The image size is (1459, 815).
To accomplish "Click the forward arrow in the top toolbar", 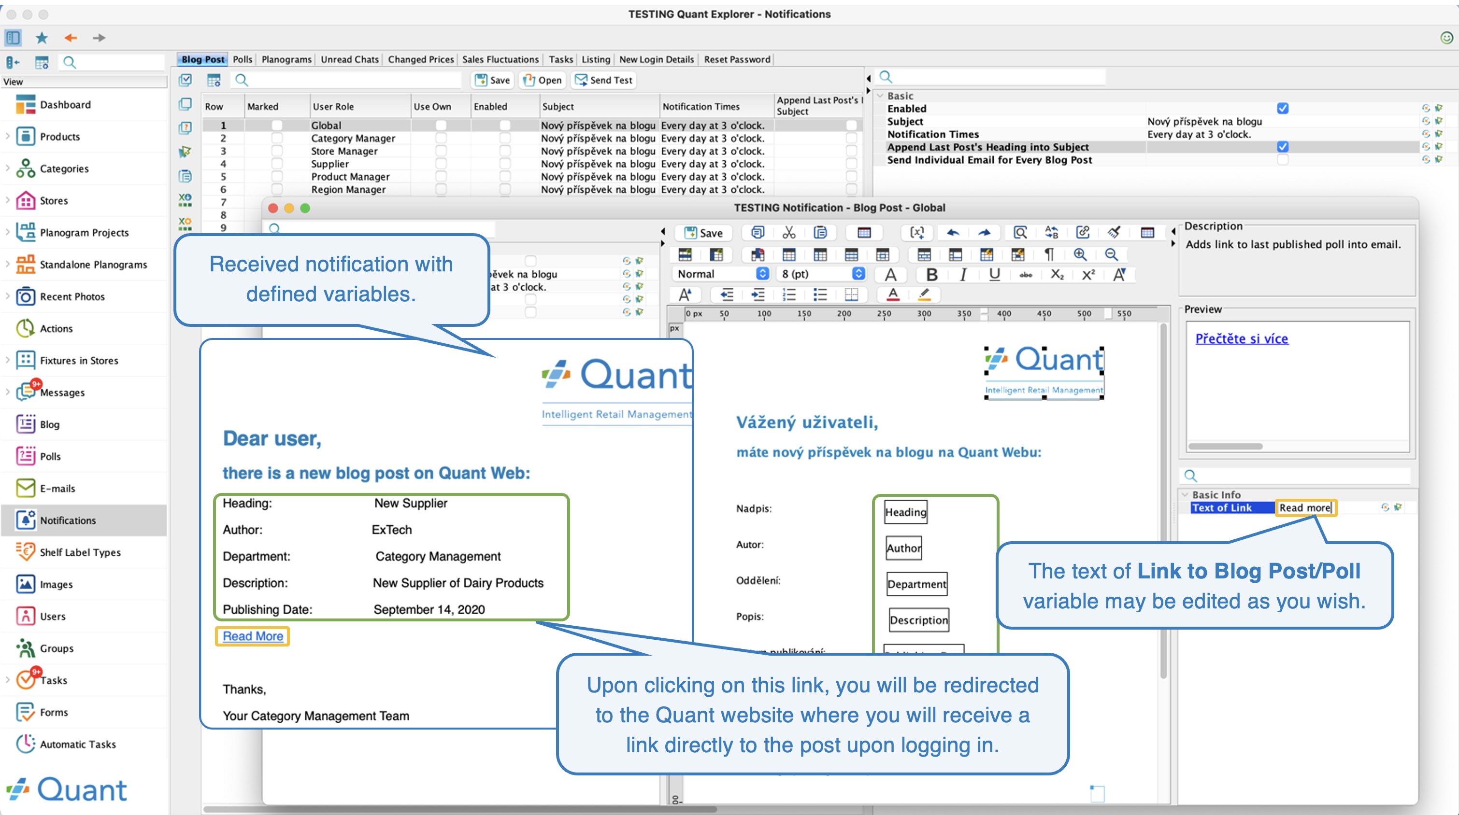I will 99,38.
